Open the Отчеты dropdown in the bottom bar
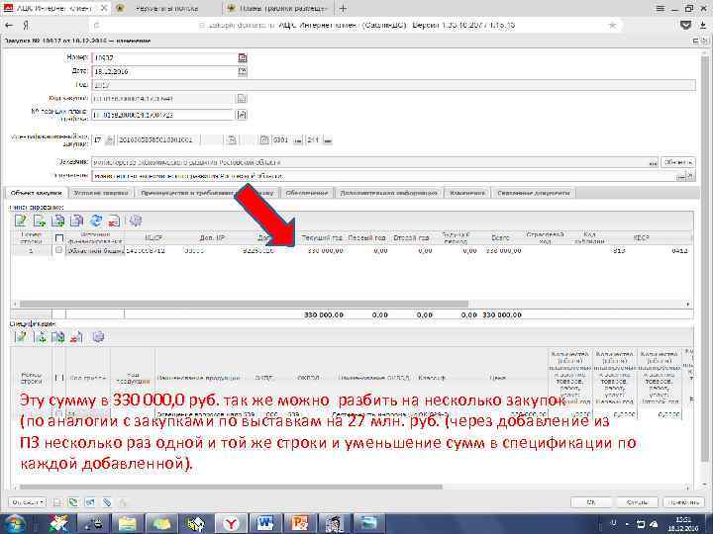 coord(28,502)
